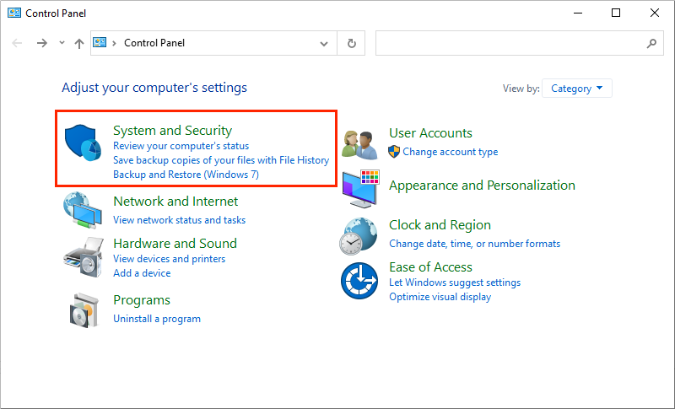Image resolution: width=675 pixels, height=409 pixels.
Task: Expand the address bar history dropdown
Action: tap(324, 44)
